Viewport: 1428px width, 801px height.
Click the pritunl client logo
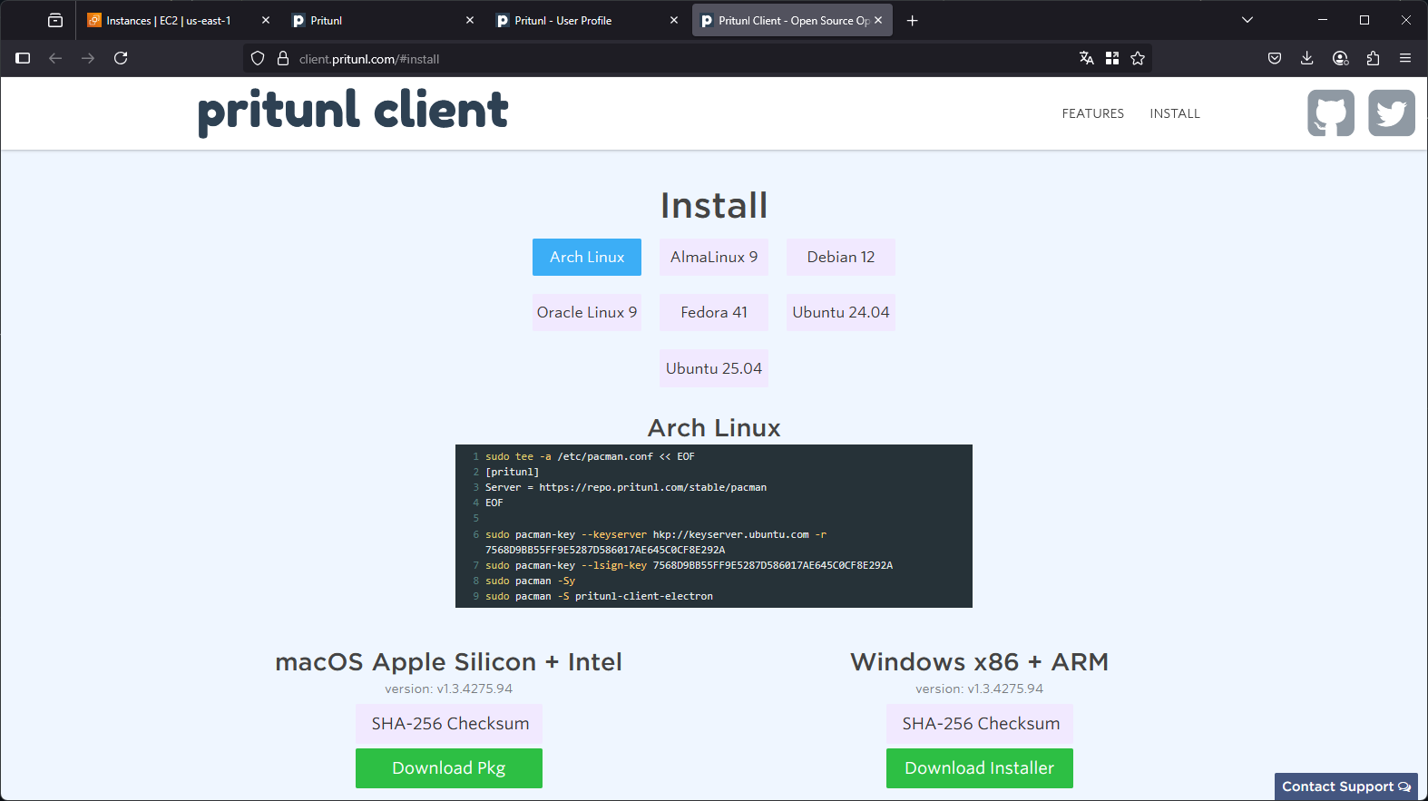[353, 111]
